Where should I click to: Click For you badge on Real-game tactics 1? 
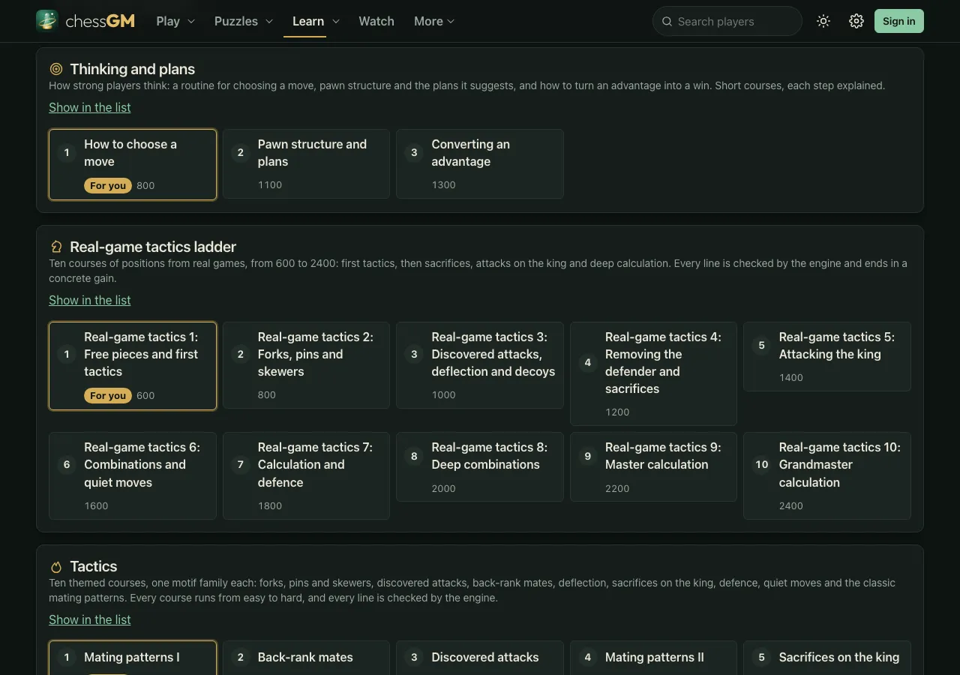(108, 395)
